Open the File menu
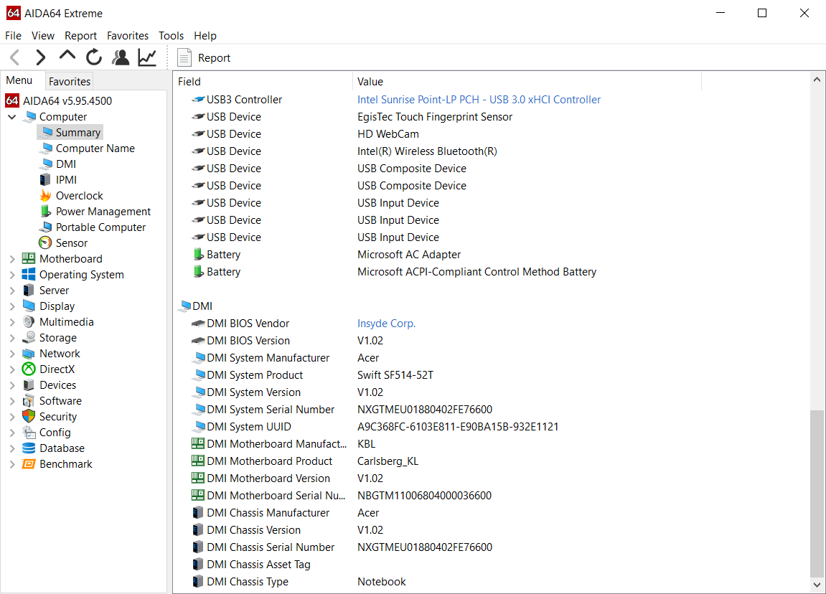This screenshot has width=826, height=594. pyautogui.click(x=13, y=35)
